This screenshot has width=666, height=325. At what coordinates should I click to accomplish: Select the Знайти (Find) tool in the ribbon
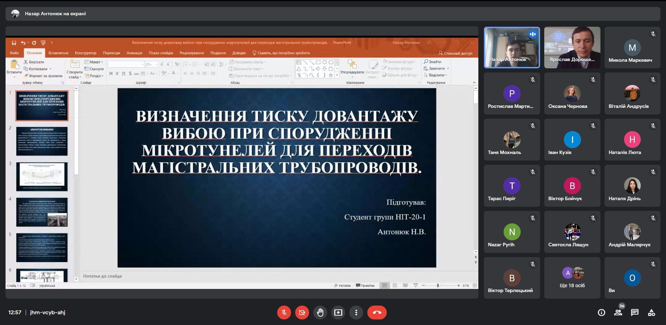(432, 61)
